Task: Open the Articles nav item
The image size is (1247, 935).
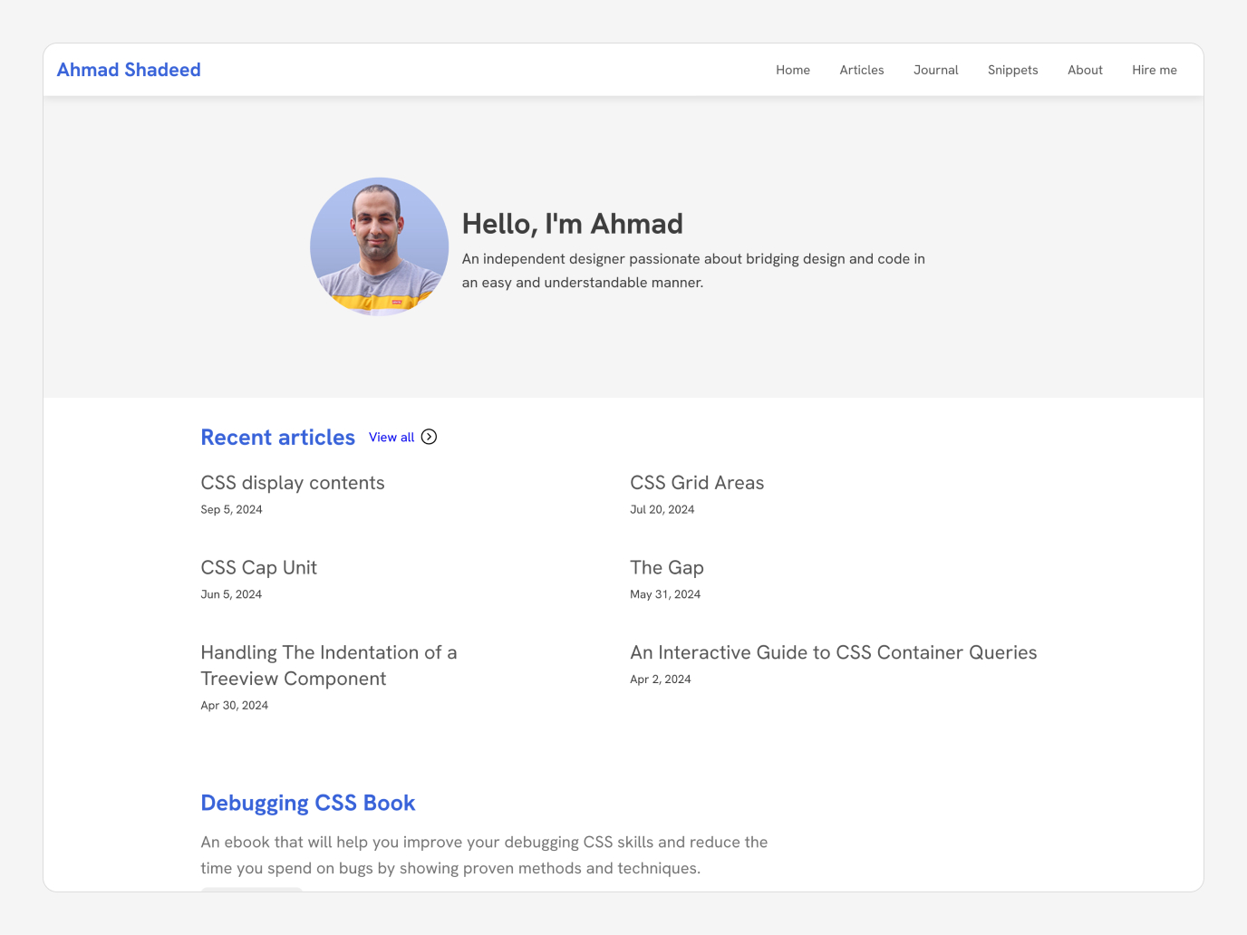Action: pos(862,70)
